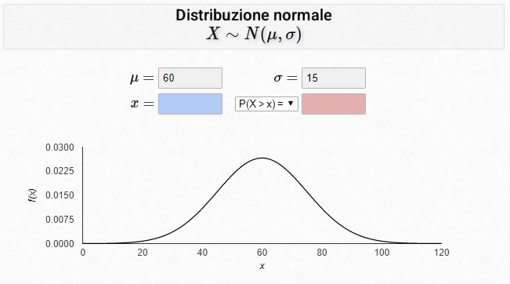Click the x-axis tick labeled 60
Viewport: 510px width, 284px height.
[x=262, y=253]
